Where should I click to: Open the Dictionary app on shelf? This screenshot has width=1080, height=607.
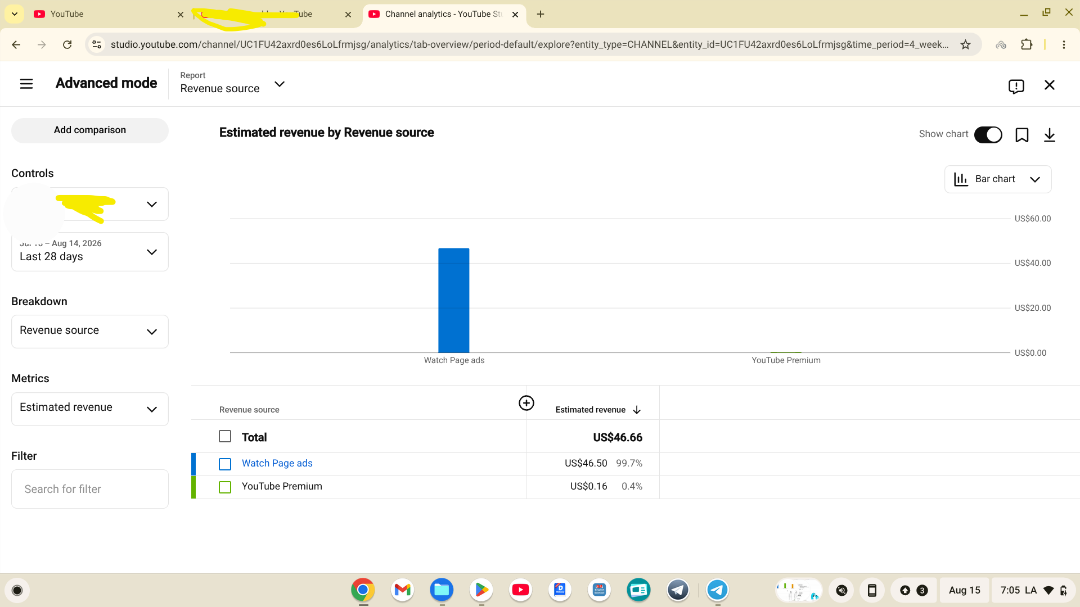560,590
